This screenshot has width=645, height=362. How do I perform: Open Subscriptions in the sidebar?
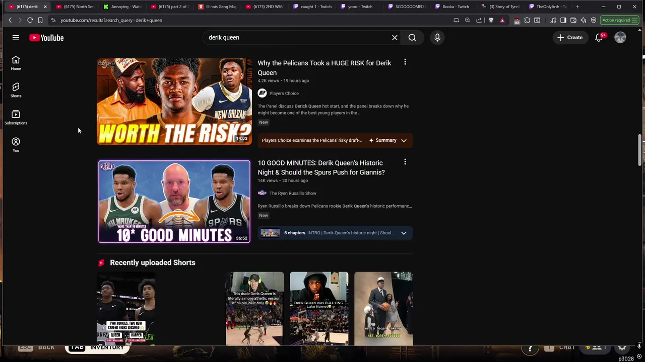click(16, 117)
